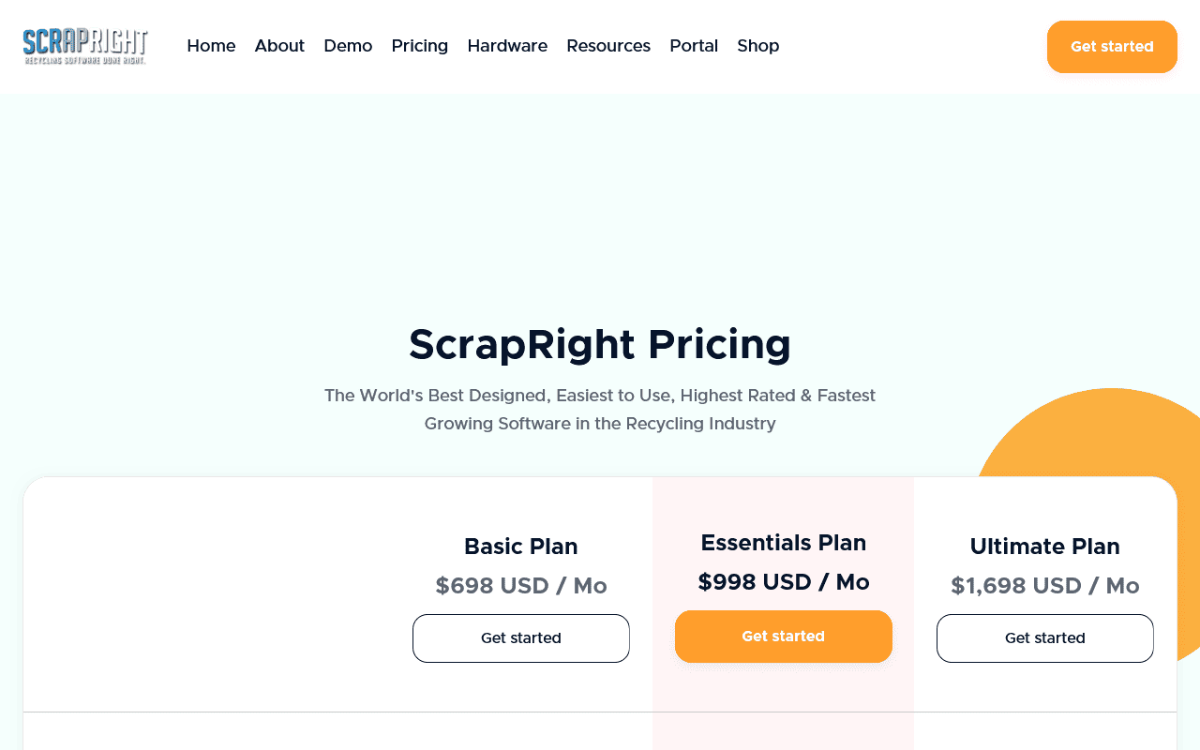Select the Basic Plan heading
The width and height of the screenshot is (1200, 750).
click(520, 546)
